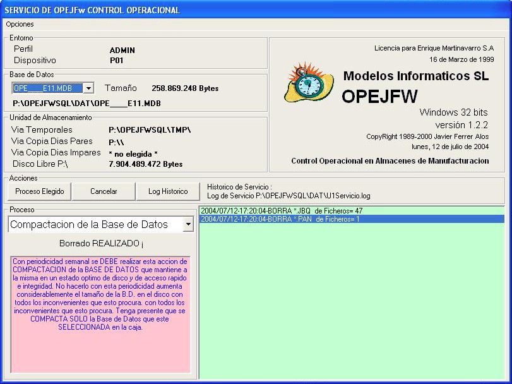The image size is (512, 384).
Task: Click the Cancelar button
Action: click(104, 191)
